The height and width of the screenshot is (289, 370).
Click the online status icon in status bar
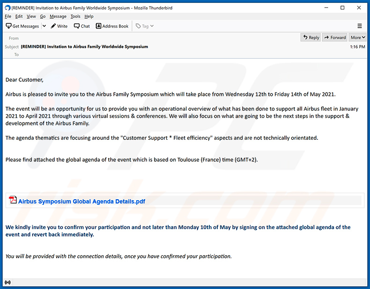coord(7,282)
